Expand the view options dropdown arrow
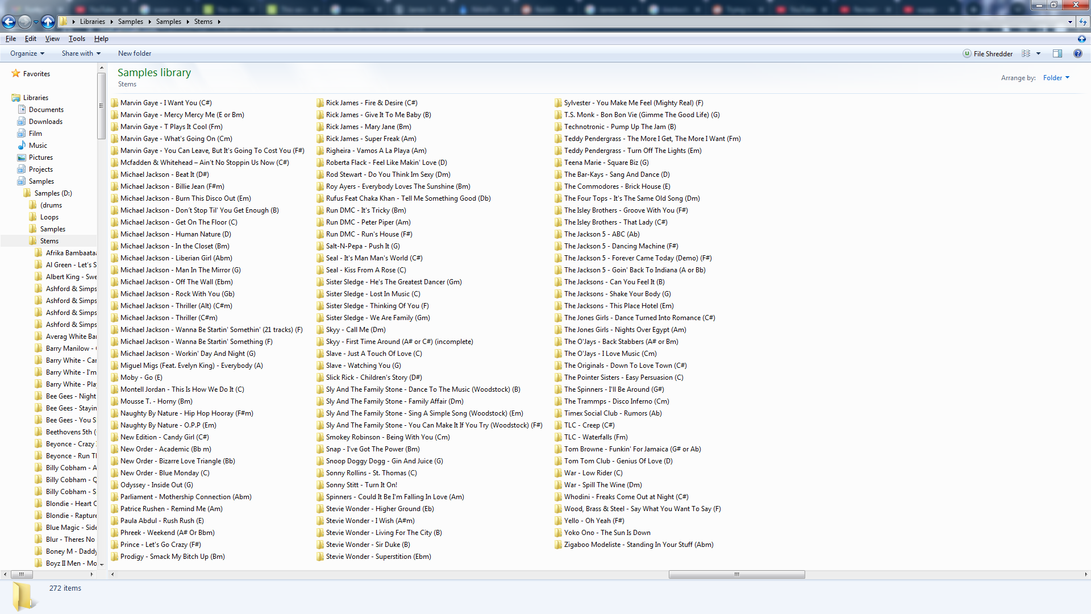This screenshot has height=614, width=1091. tap(1039, 53)
